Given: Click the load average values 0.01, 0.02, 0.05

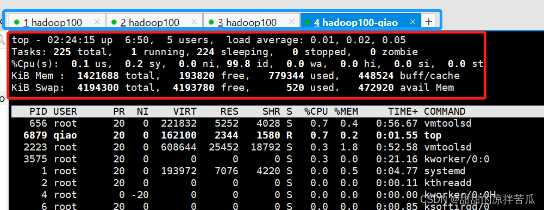Looking at the screenshot, I should 358,40.
